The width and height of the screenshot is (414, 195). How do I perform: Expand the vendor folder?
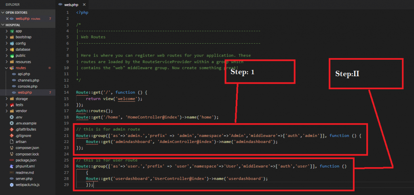[7, 111]
